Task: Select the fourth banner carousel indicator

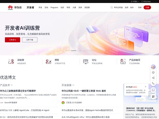Action: click(85, 51)
